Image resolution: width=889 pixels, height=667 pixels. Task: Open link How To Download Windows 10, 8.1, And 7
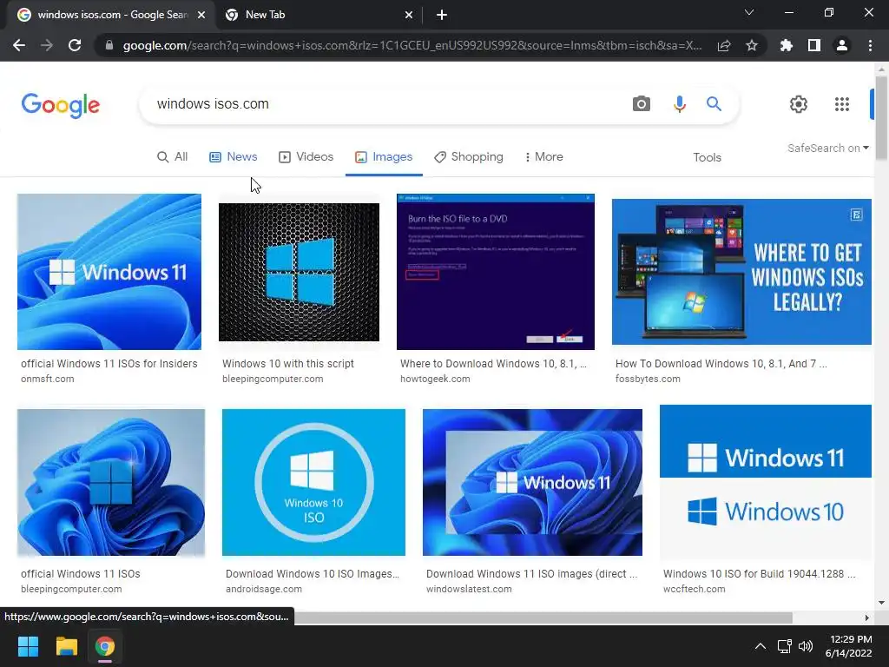(721, 364)
